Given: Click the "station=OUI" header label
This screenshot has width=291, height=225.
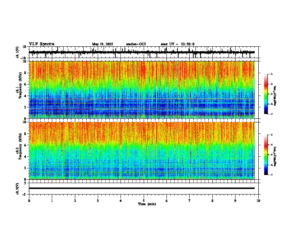Looking at the screenshot, I should point(136,44).
